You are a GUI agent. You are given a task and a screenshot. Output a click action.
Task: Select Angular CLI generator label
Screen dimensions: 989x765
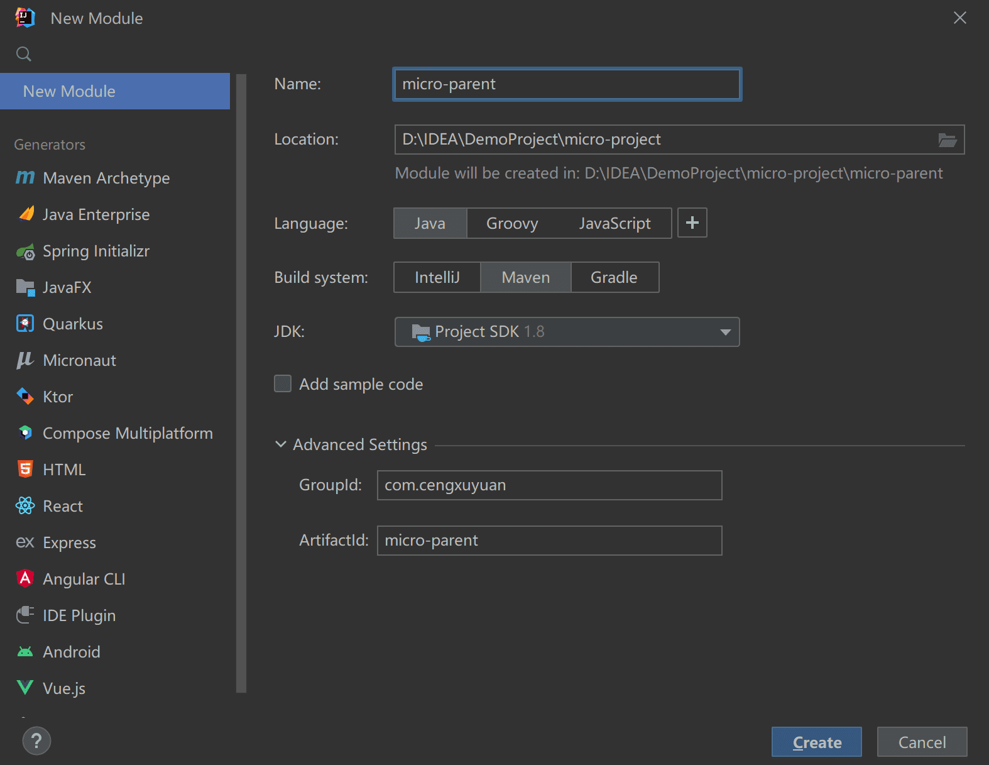coord(84,579)
